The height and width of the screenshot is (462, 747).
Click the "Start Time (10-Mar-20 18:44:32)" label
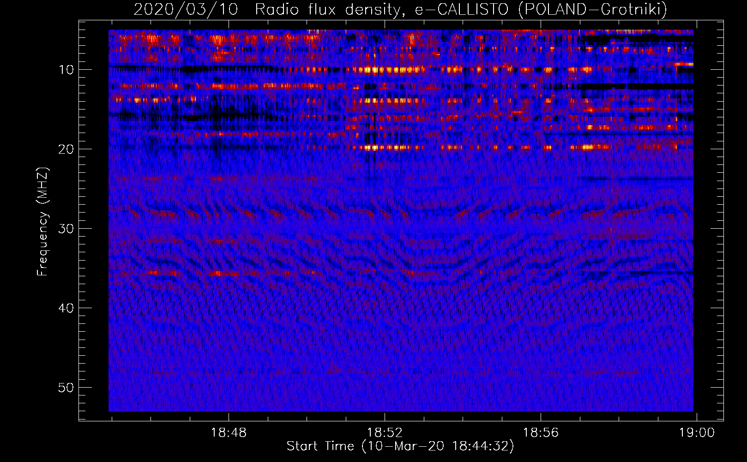tap(400, 446)
